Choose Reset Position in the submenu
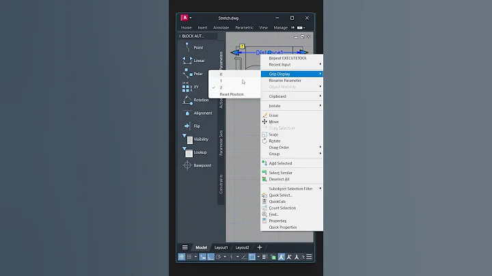Screen dimensions: 492x276 coord(234,94)
